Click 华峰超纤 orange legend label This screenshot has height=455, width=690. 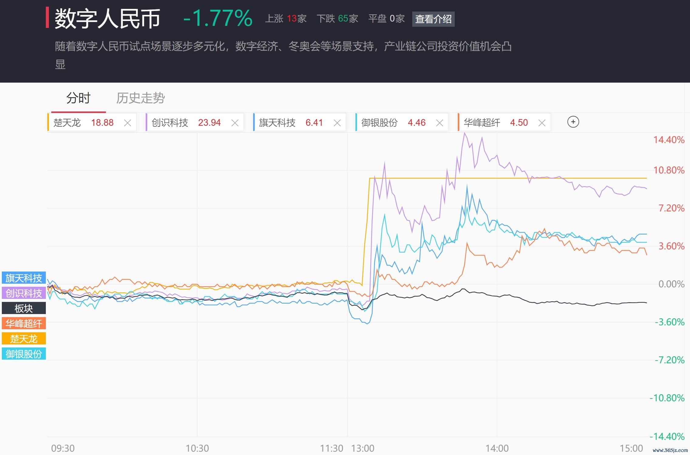pos(24,323)
